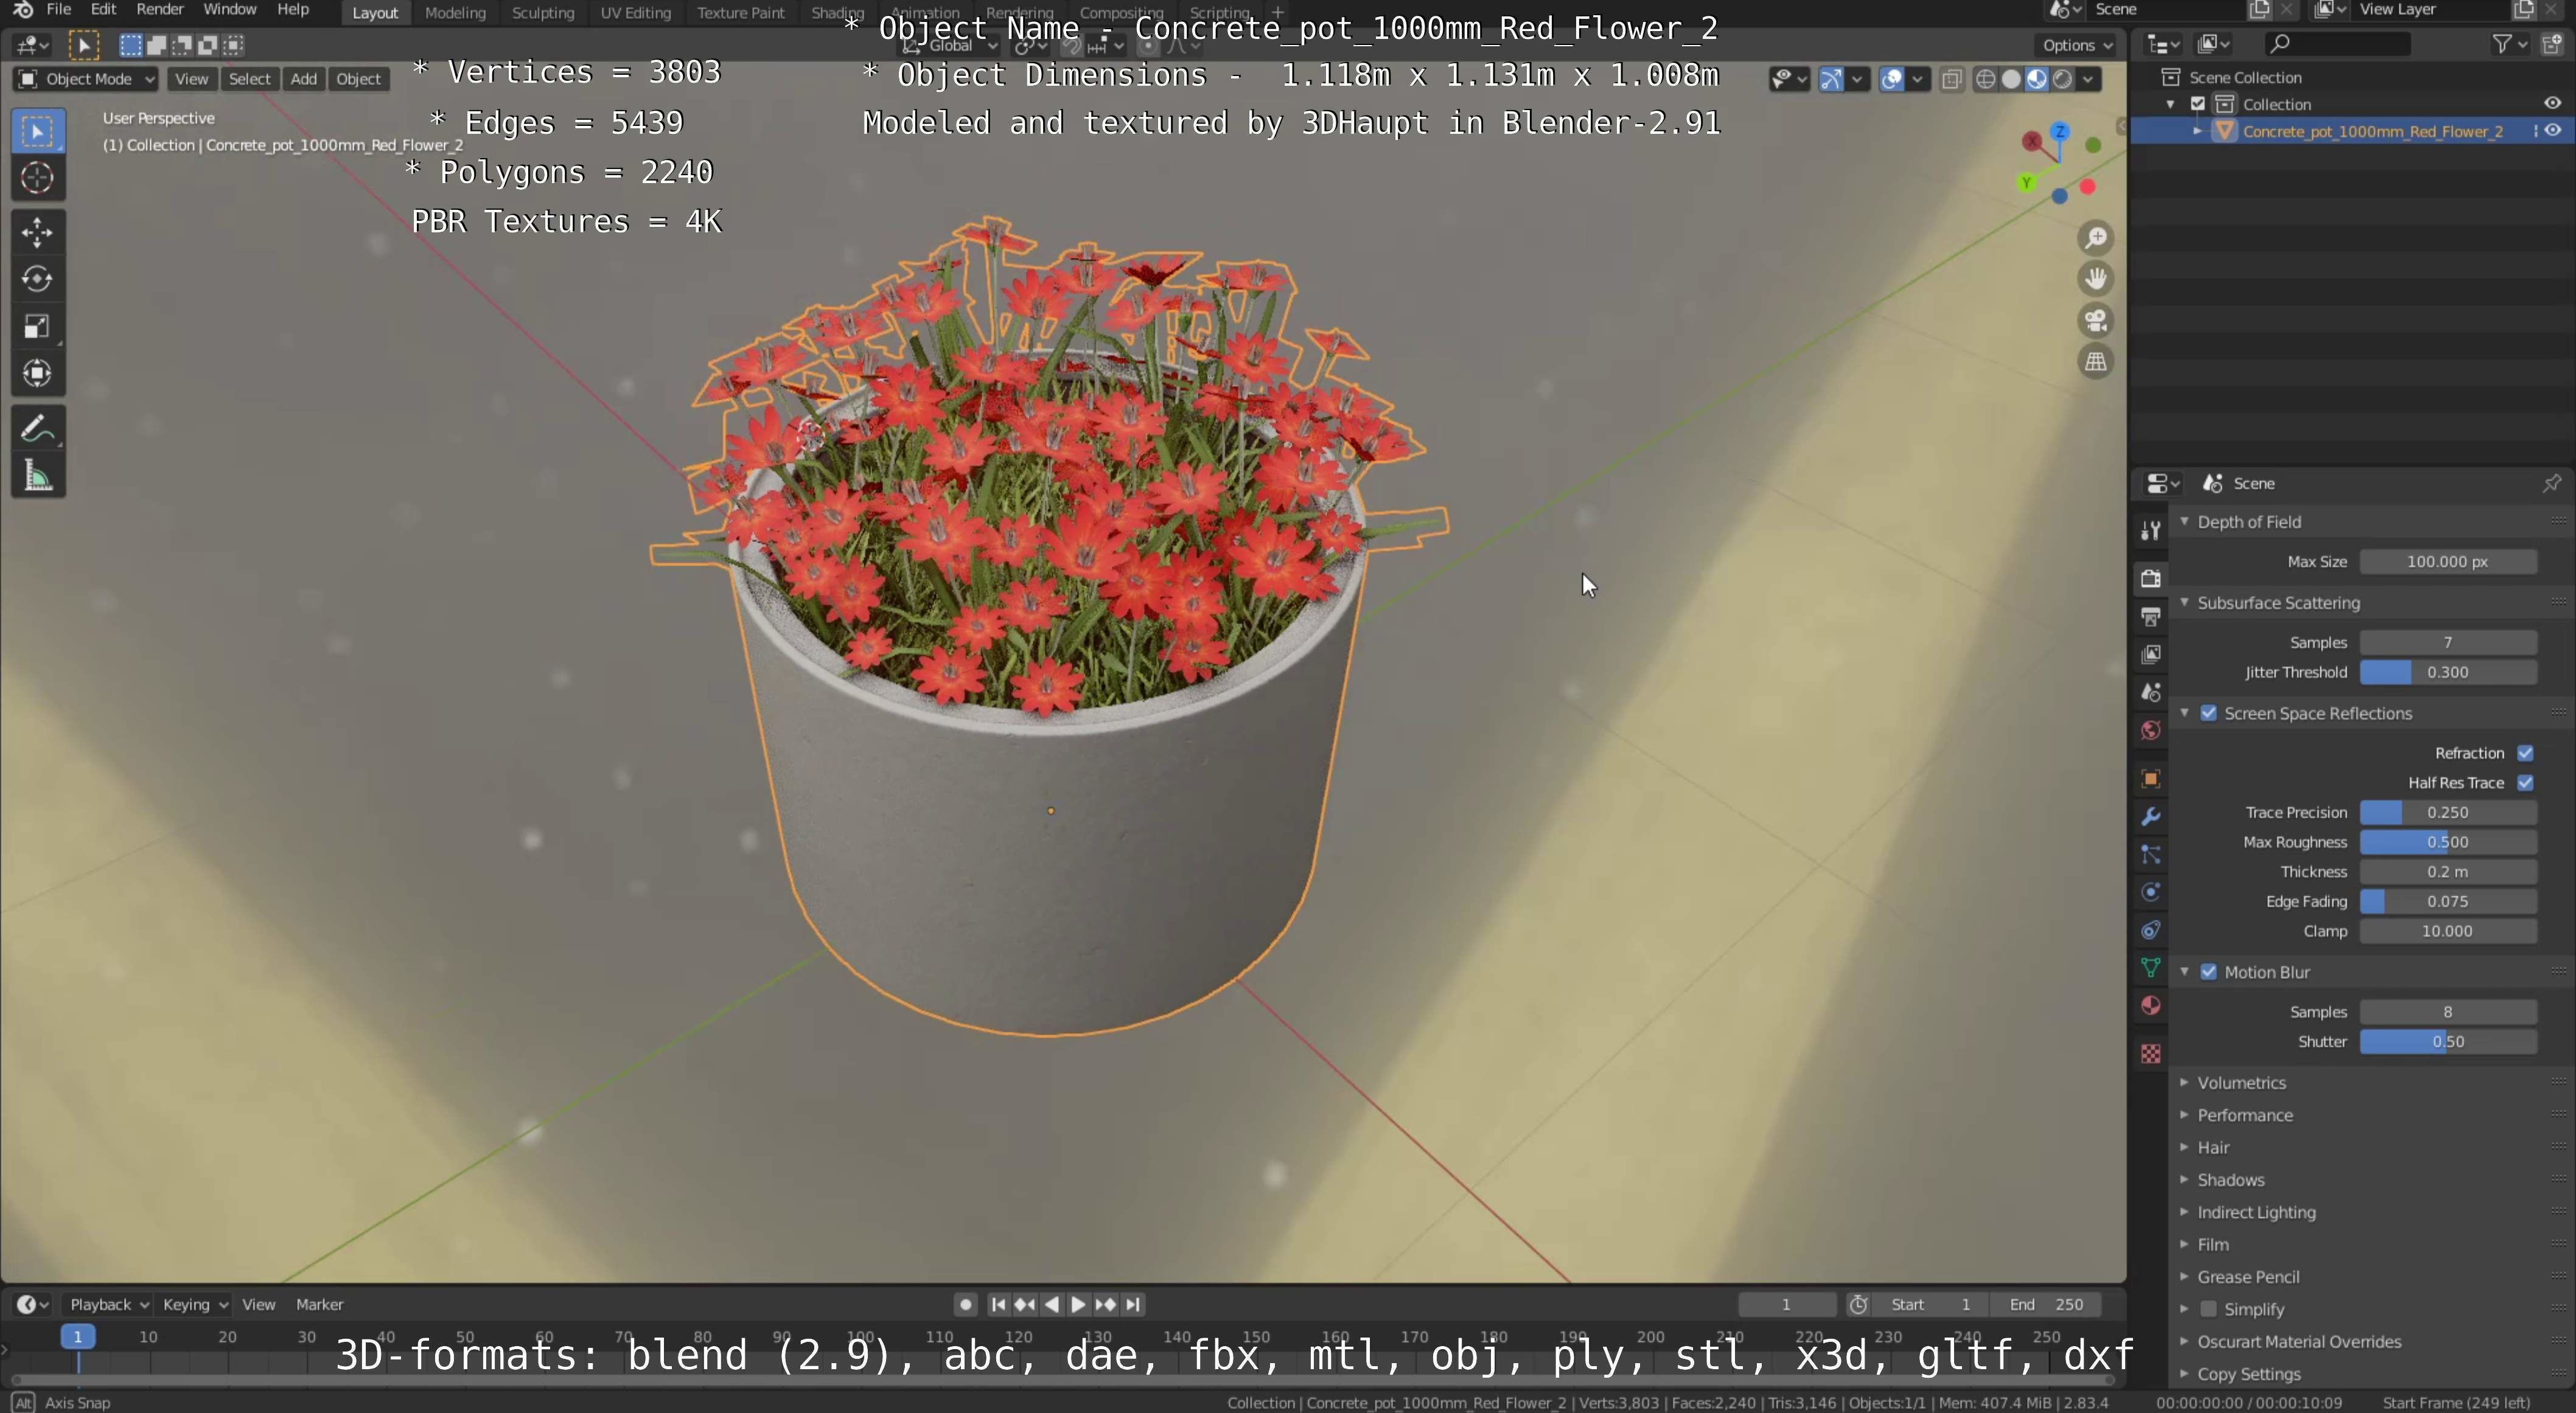Select the Measure ruler tool
The width and height of the screenshot is (2576, 1413).
point(38,477)
